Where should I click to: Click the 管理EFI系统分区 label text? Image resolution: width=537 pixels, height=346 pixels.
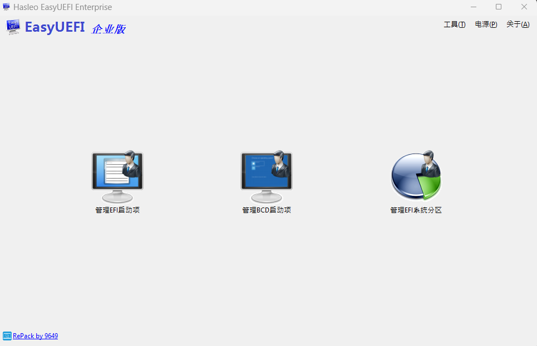tap(416, 210)
